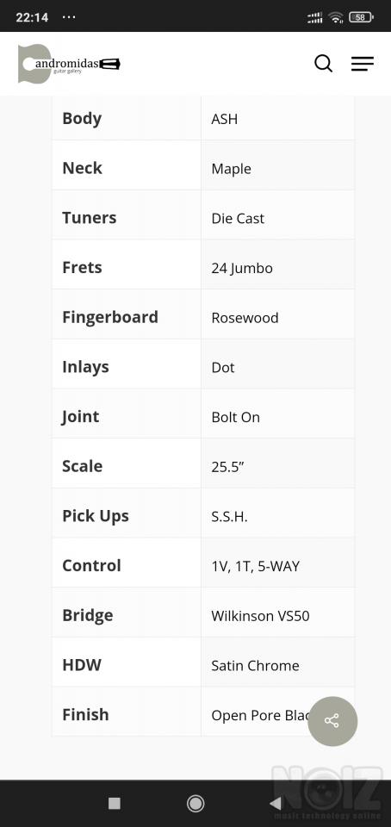Select the Wilkinson VS50 bridge value
The width and height of the screenshot is (391, 827).
pos(260,615)
